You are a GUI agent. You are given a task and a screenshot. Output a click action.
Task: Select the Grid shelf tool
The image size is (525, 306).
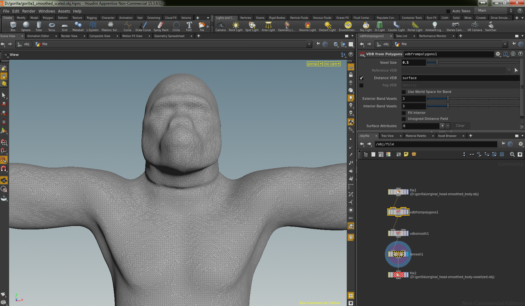[x=64, y=26]
